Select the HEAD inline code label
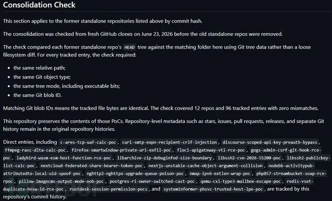 129,47
